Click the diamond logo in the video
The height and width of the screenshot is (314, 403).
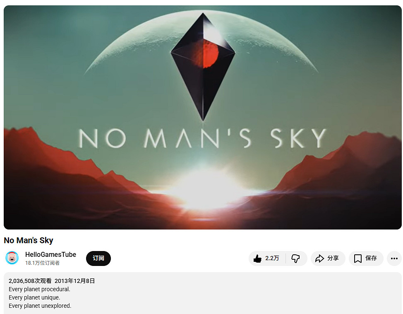click(203, 67)
